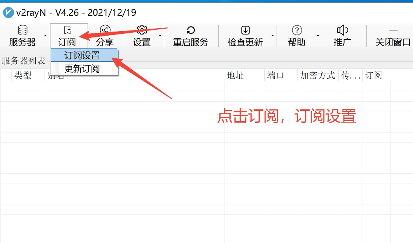Open the 设置 (Settings) gear button
Image resolution: width=413 pixels, height=243 pixels.
(142, 36)
